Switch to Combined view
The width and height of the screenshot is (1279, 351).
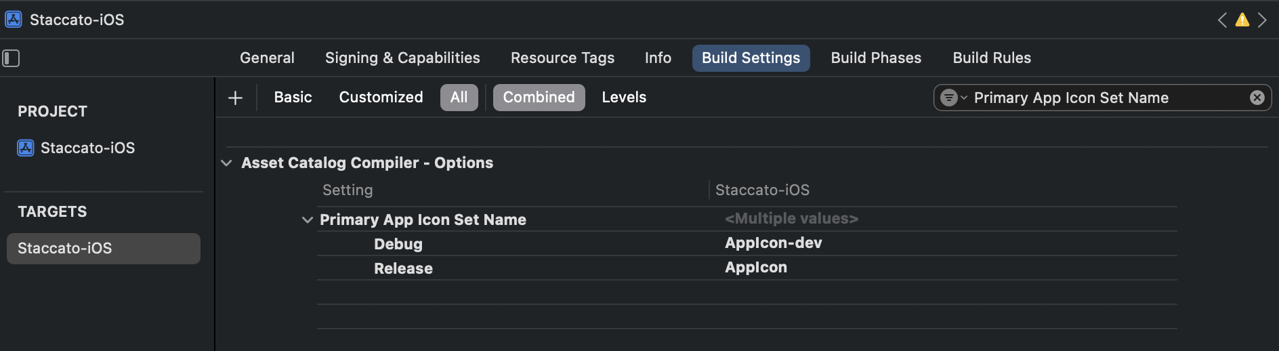point(539,98)
